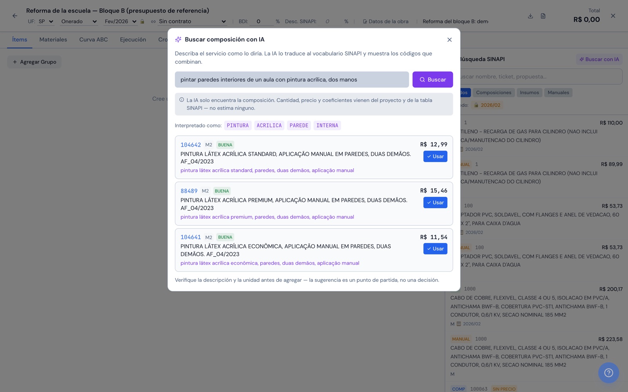
Task: Click the sparkle icon in dialog title
Action: pos(178,40)
